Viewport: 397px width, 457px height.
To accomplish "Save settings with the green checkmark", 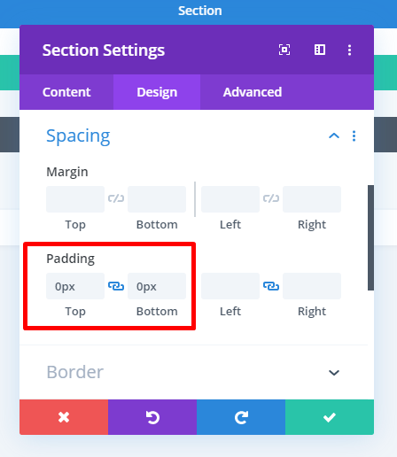I will pyautogui.click(x=330, y=417).
